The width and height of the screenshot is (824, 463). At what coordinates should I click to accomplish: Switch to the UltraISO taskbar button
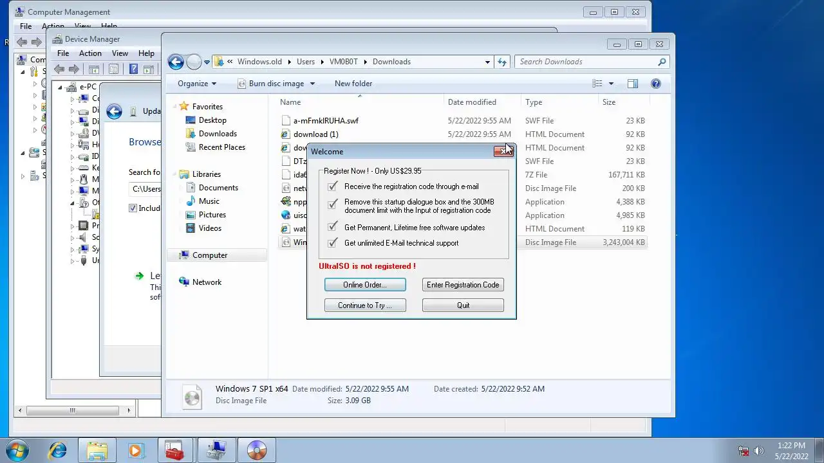(256, 450)
